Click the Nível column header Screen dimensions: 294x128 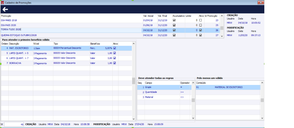36,44
